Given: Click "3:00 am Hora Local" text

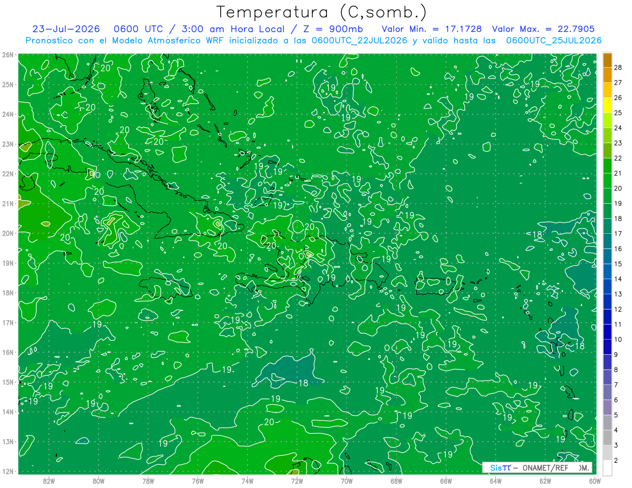Looking at the screenshot, I should (x=234, y=29).
